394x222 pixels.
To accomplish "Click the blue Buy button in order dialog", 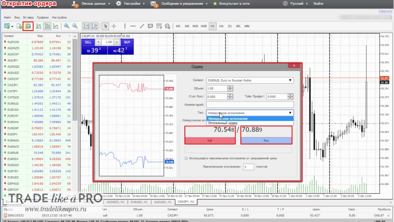I will coord(266,141).
